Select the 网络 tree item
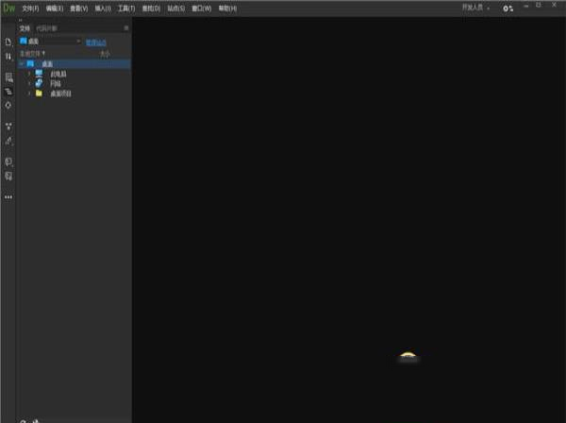This screenshot has height=423, width=566. pos(56,84)
